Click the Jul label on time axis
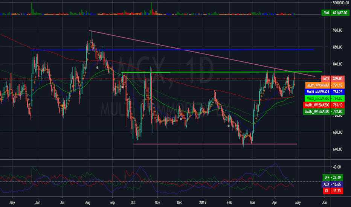This screenshot has height=207, width=351. click(63, 202)
